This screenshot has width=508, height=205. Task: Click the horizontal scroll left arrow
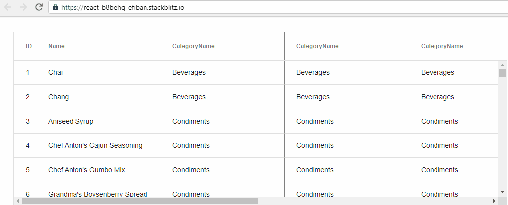(x=18, y=201)
